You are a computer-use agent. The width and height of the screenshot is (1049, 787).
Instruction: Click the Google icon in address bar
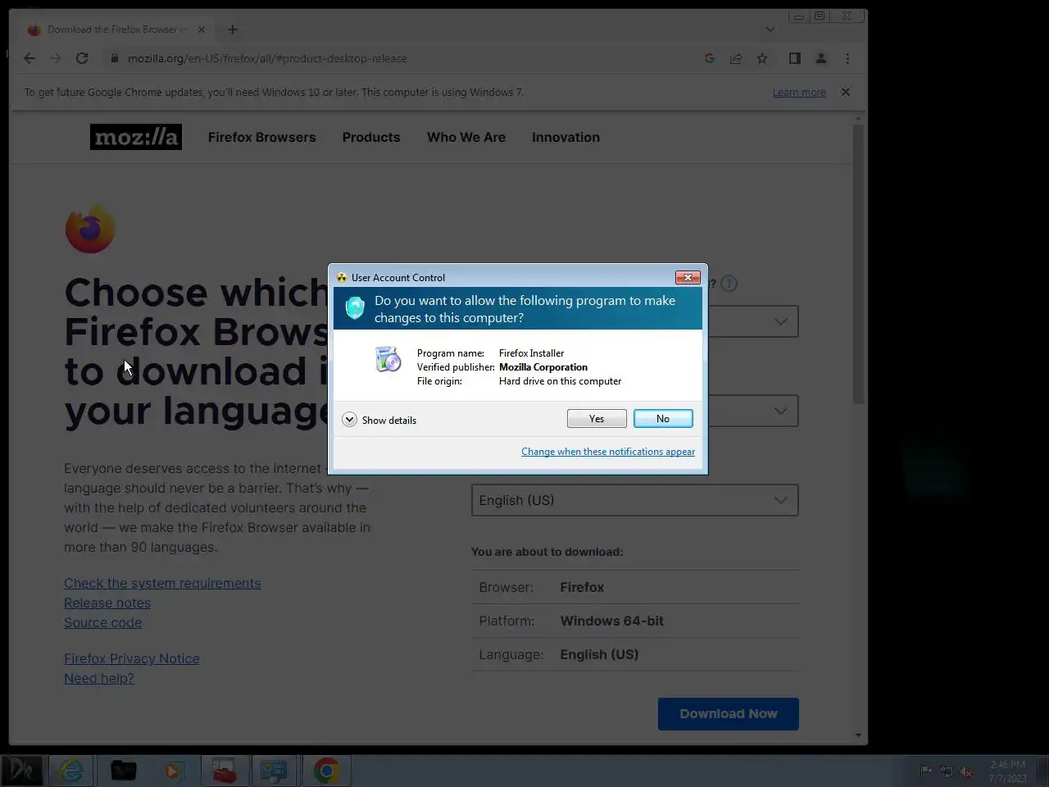point(710,58)
